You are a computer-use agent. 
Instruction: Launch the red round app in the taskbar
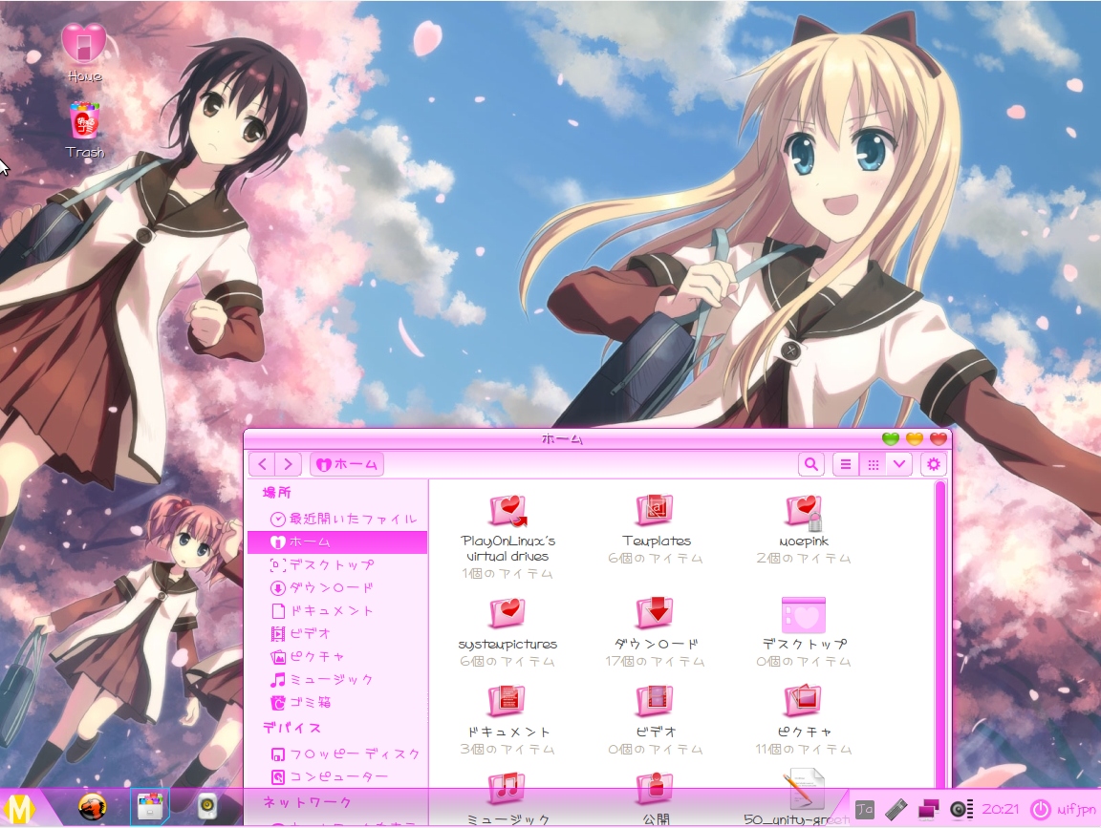[x=92, y=808]
